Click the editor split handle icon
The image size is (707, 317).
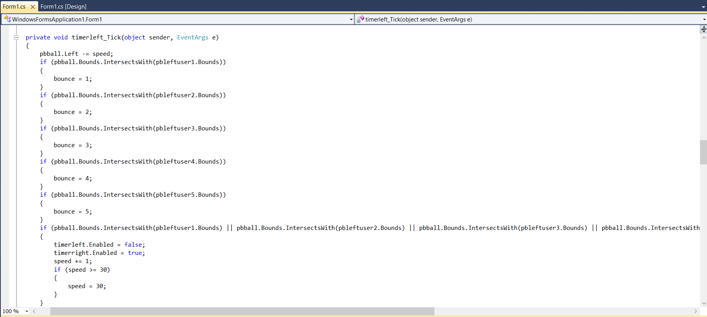pos(703,29)
